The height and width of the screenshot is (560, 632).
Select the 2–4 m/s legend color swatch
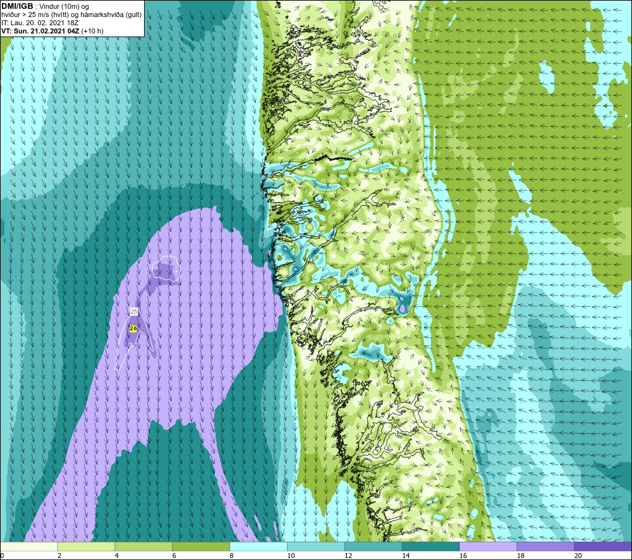(x=86, y=547)
